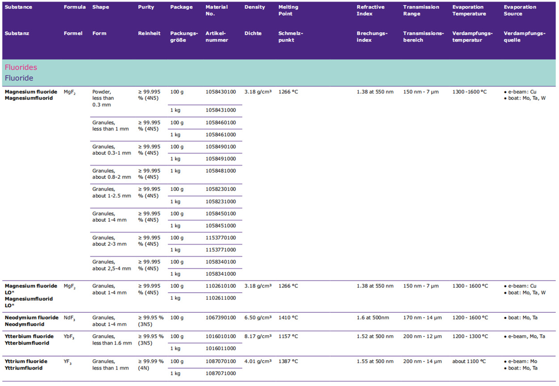The image size is (559, 386).
Task: Click material number 1087070100
Action: pos(220,361)
